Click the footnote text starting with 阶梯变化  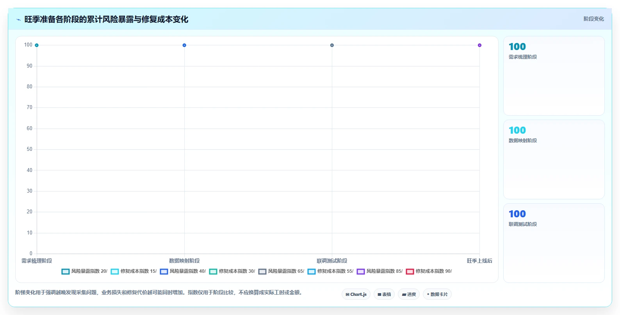tap(159, 292)
